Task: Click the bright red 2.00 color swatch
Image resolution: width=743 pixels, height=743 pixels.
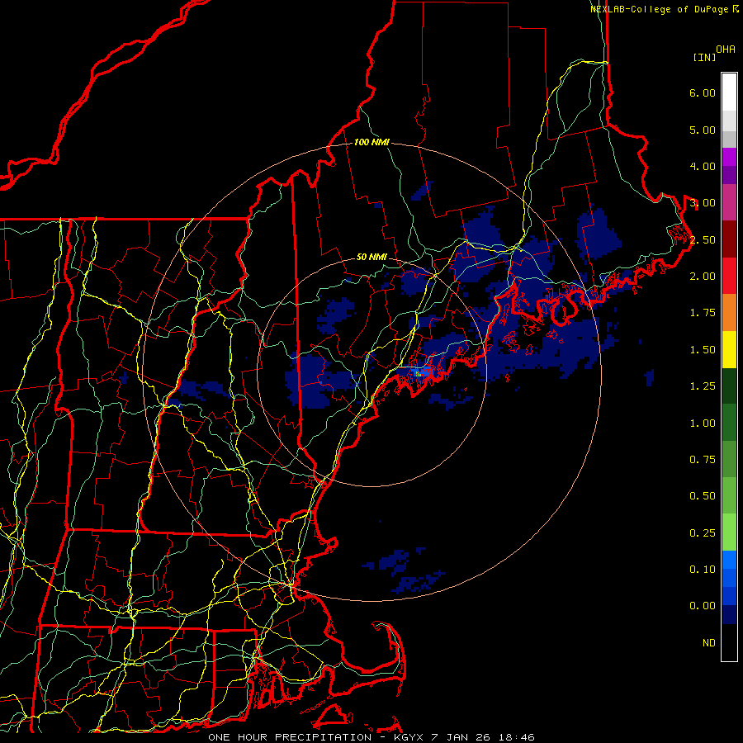Action: pyautogui.click(x=729, y=276)
